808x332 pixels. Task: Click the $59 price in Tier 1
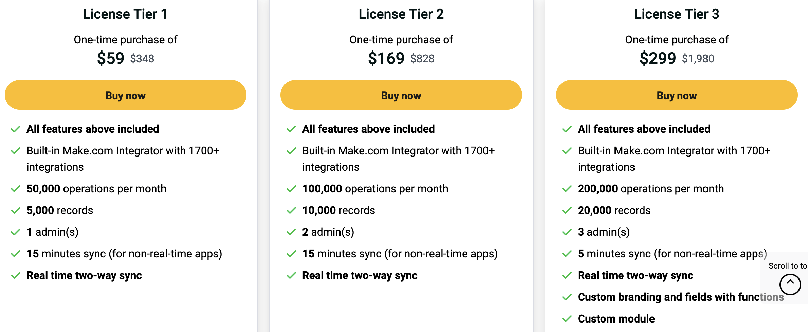(x=111, y=58)
